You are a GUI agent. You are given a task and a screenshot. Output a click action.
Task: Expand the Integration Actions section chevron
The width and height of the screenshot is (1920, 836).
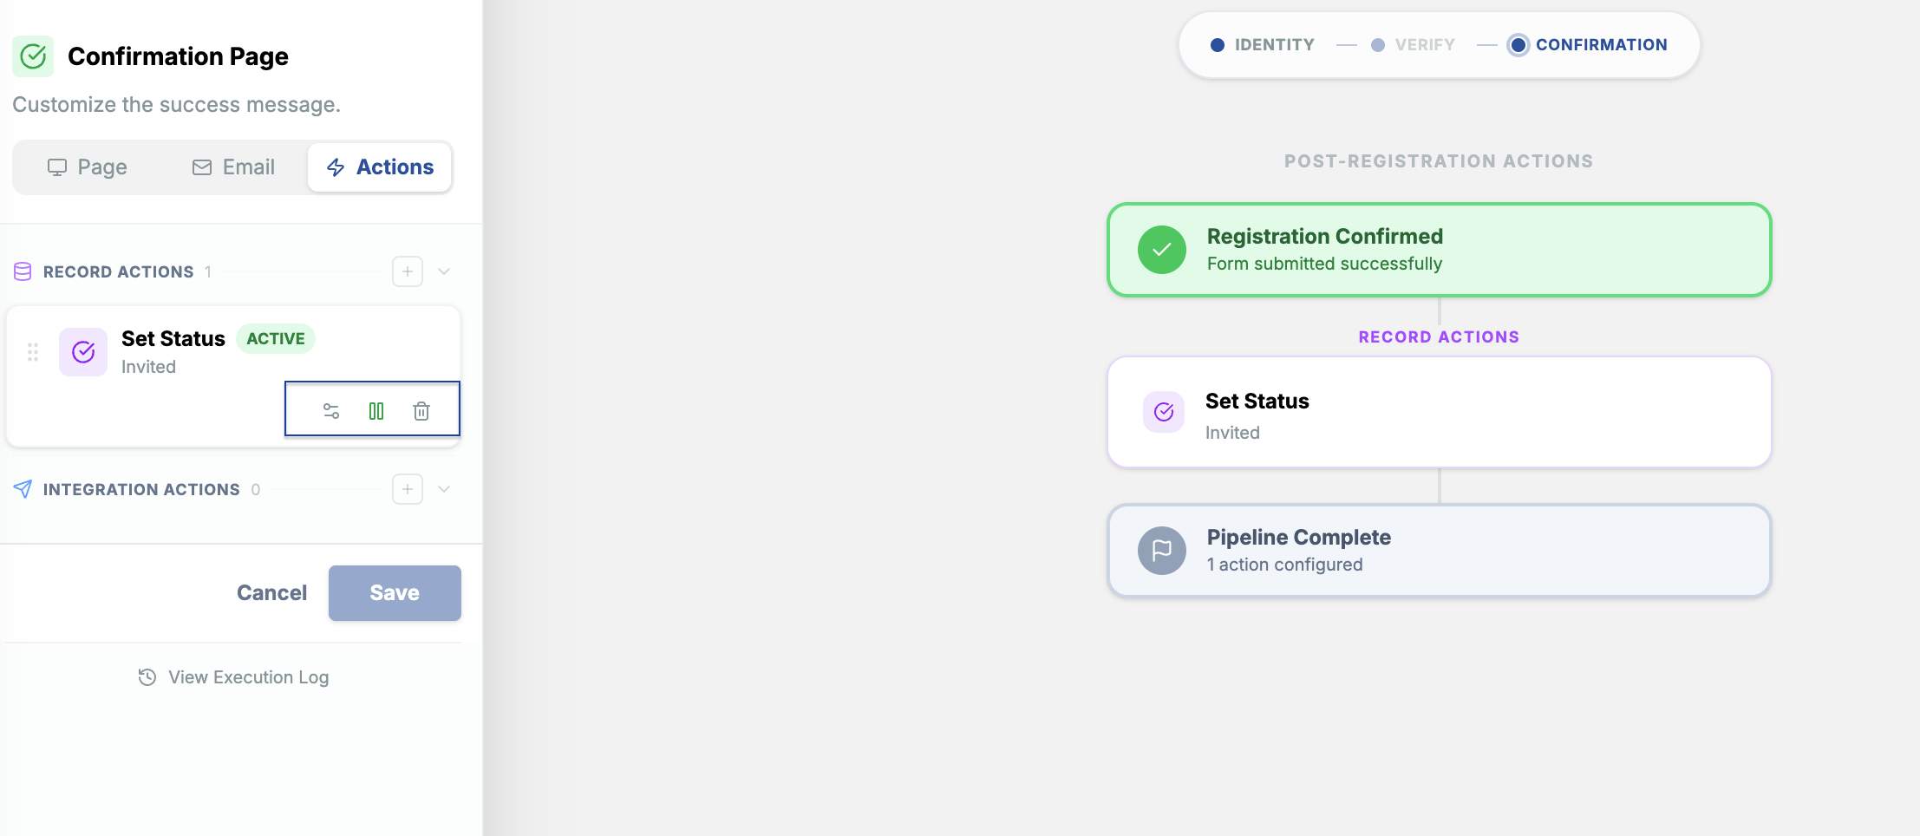coord(444,489)
